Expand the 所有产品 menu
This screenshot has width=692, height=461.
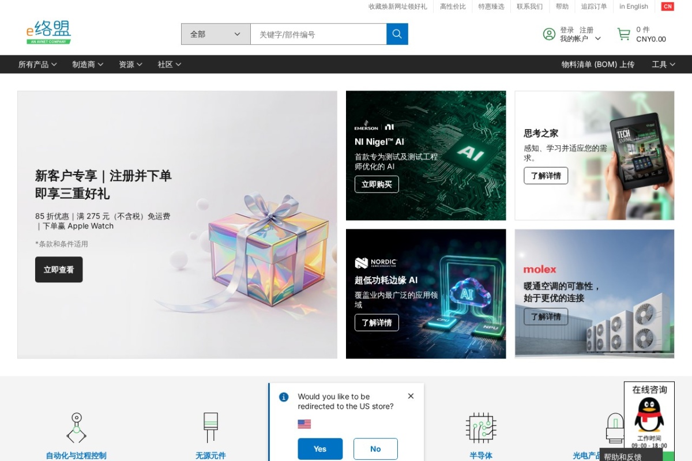click(x=37, y=65)
